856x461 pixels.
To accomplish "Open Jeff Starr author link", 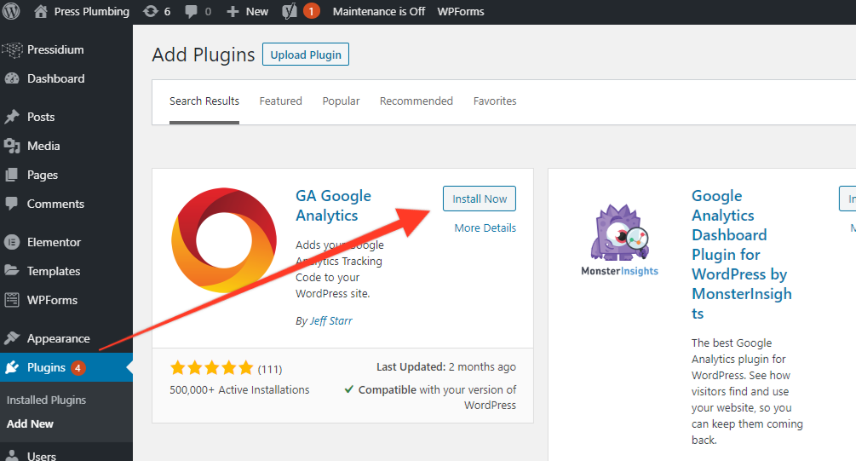I will 330,321.
